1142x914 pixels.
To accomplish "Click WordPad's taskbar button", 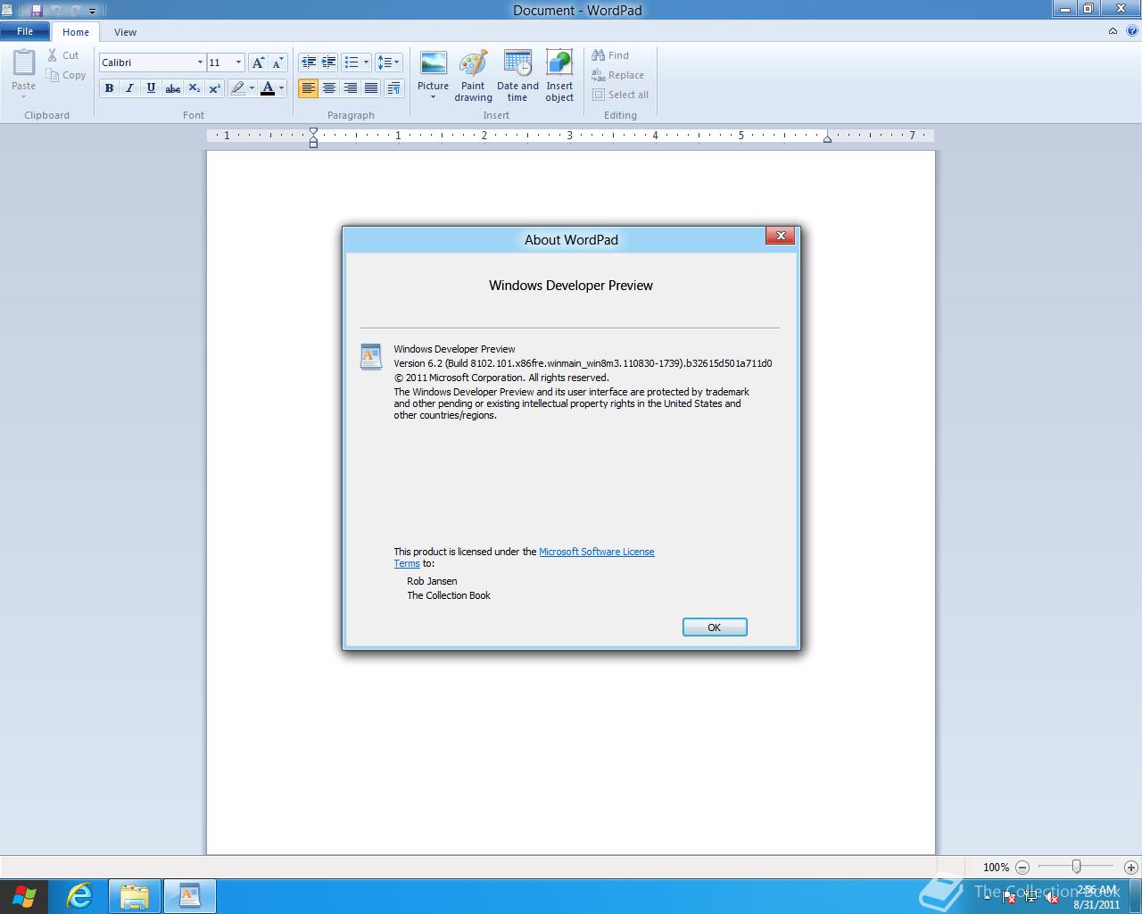I will click(189, 896).
